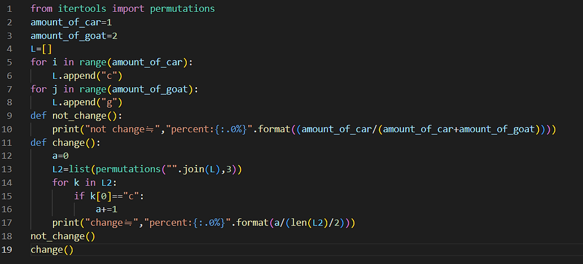583x264 pixels.
Task: Click the "not change≒" string on line 10
Action: click(124, 129)
